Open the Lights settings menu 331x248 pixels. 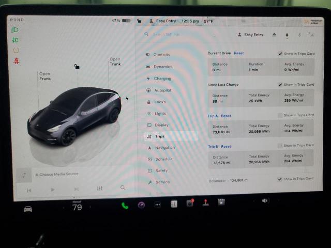pyautogui.click(x=157, y=114)
